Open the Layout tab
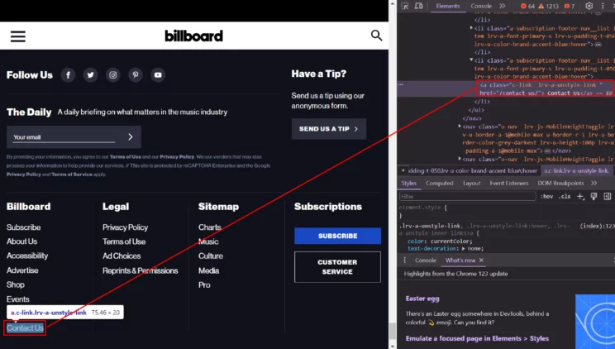The image size is (615, 349). (x=471, y=183)
